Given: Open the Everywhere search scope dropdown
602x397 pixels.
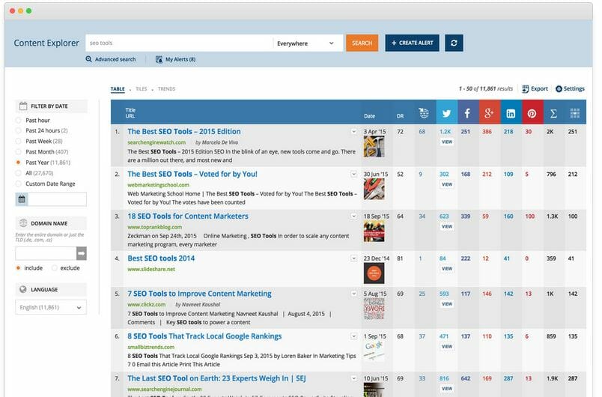Looking at the screenshot, I should coord(305,43).
